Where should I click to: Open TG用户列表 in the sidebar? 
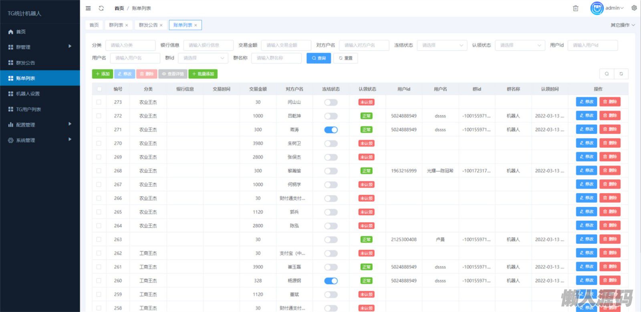coord(28,109)
